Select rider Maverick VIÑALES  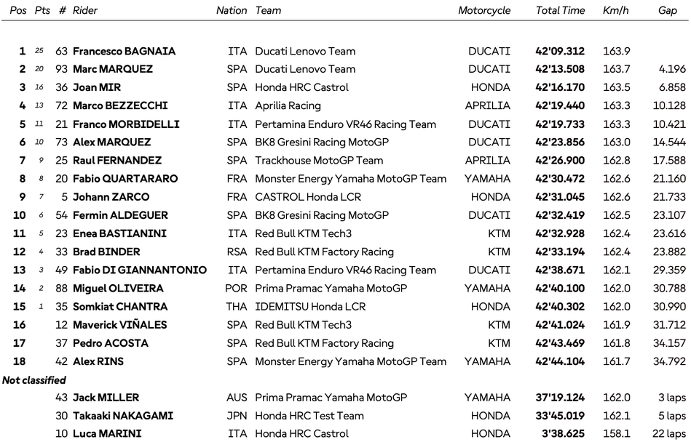pyautogui.click(x=119, y=325)
